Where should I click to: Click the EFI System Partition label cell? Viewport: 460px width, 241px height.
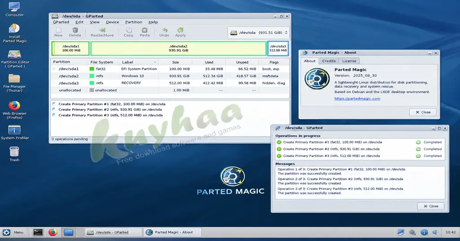(x=139, y=69)
